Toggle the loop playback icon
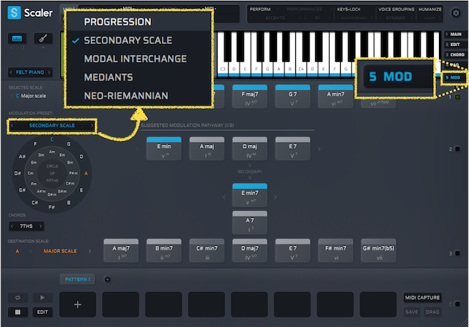The image size is (469, 327). coord(18,298)
